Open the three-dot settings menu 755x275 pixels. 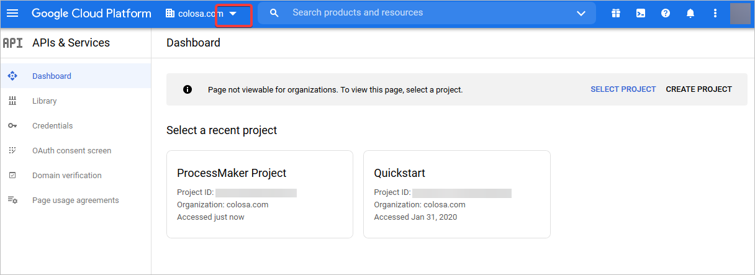715,13
